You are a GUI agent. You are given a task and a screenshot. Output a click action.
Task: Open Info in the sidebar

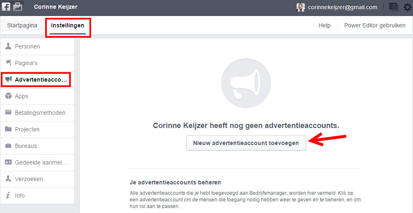pyautogui.click(x=37, y=196)
